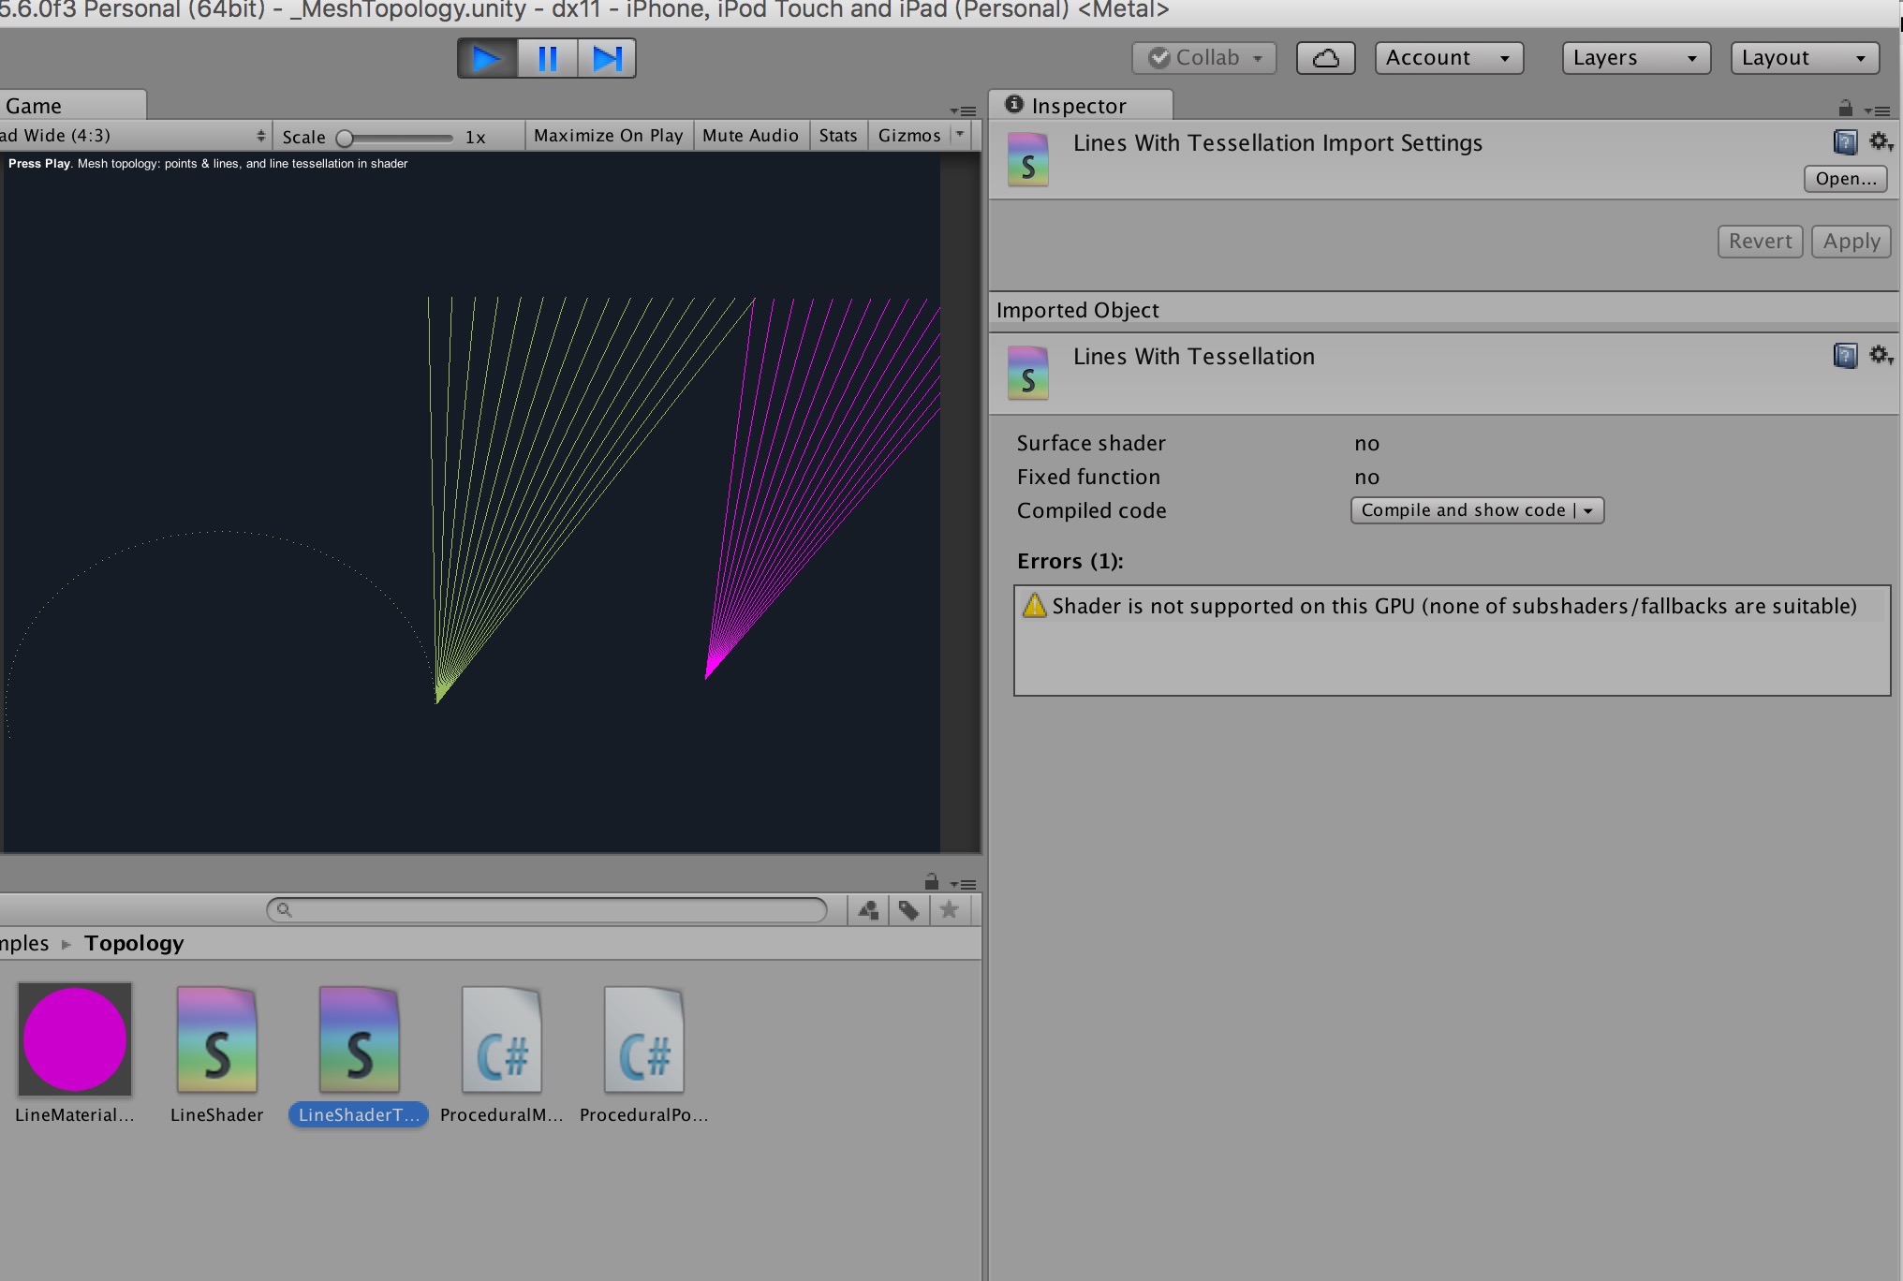Screen dimensions: 1903x1281
Task: Open Import Settings gear menu
Action: click(1880, 141)
